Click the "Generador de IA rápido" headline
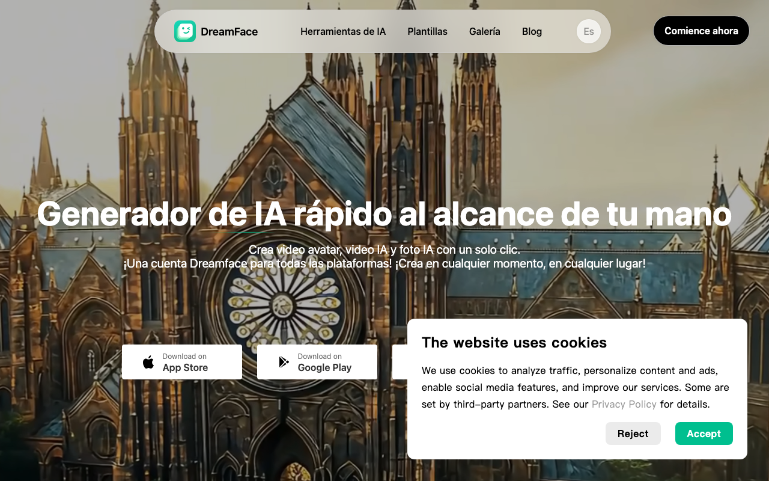 (x=384, y=214)
